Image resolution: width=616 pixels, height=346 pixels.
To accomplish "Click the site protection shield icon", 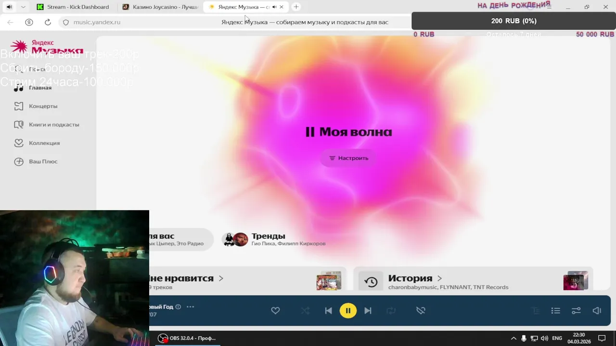I will 66,22.
